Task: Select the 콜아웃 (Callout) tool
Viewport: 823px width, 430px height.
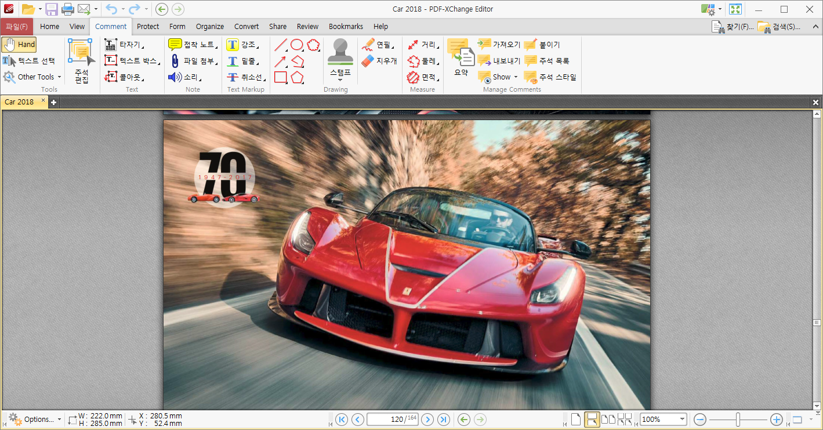Action: pos(124,77)
